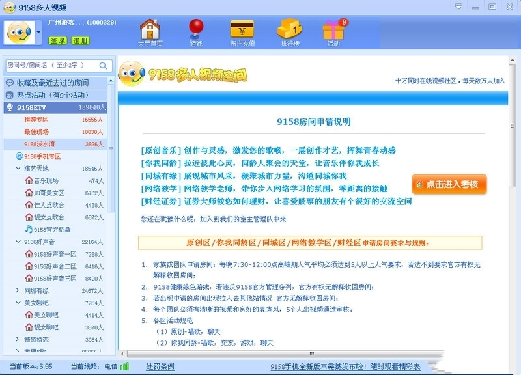Screen dimensions: 521x375
Task: Click the room list scroll-up arrow
Action: coord(111,81)
